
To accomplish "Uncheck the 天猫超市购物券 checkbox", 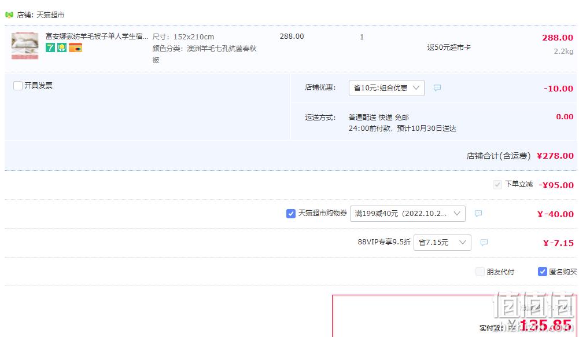I will [x=291, y=214].
